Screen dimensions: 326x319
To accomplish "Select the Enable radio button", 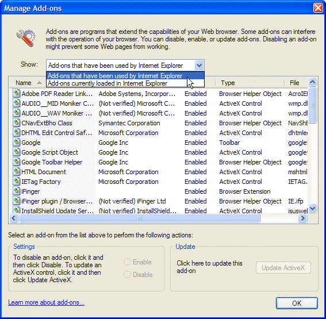I will click(127, 262).
